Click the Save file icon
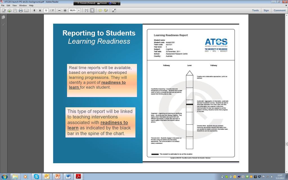This screenshot has height=180, width=288. coord(15,10)
